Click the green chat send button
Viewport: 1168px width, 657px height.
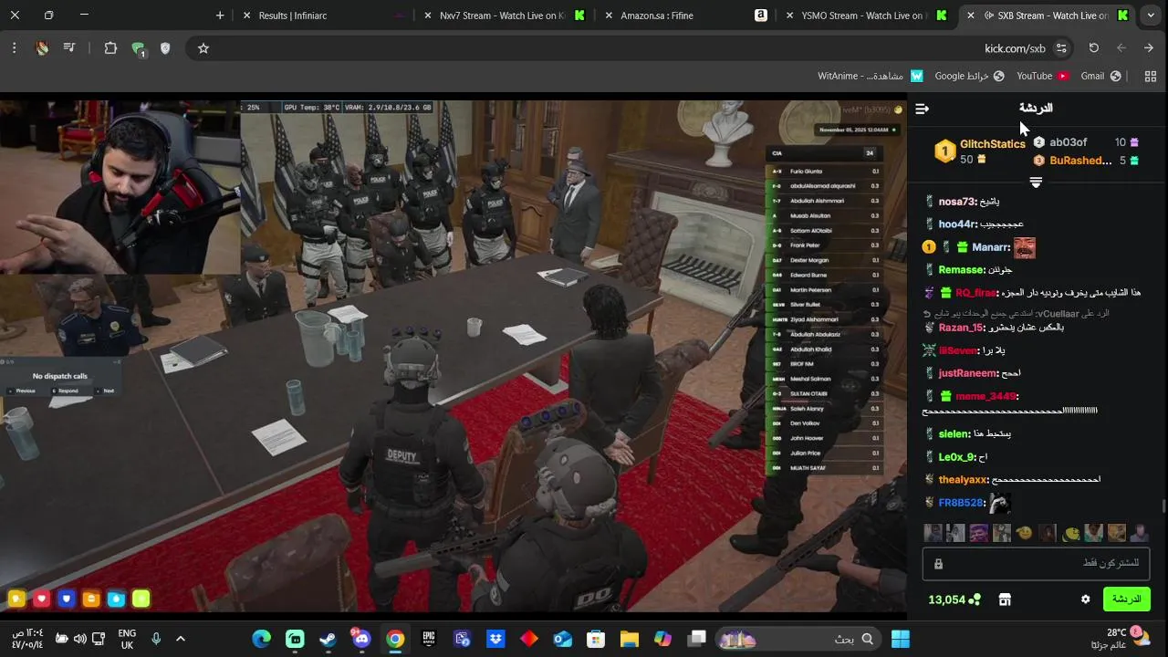pos(1126,600)
